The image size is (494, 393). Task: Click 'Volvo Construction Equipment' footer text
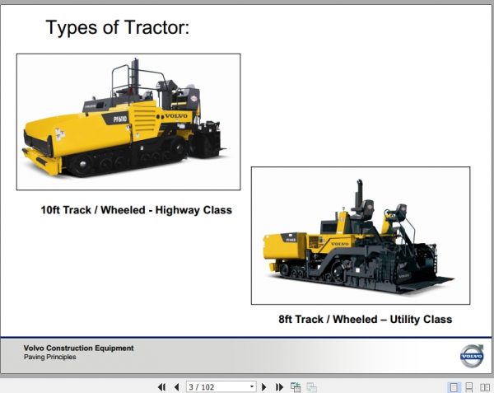tap(78, 348)
